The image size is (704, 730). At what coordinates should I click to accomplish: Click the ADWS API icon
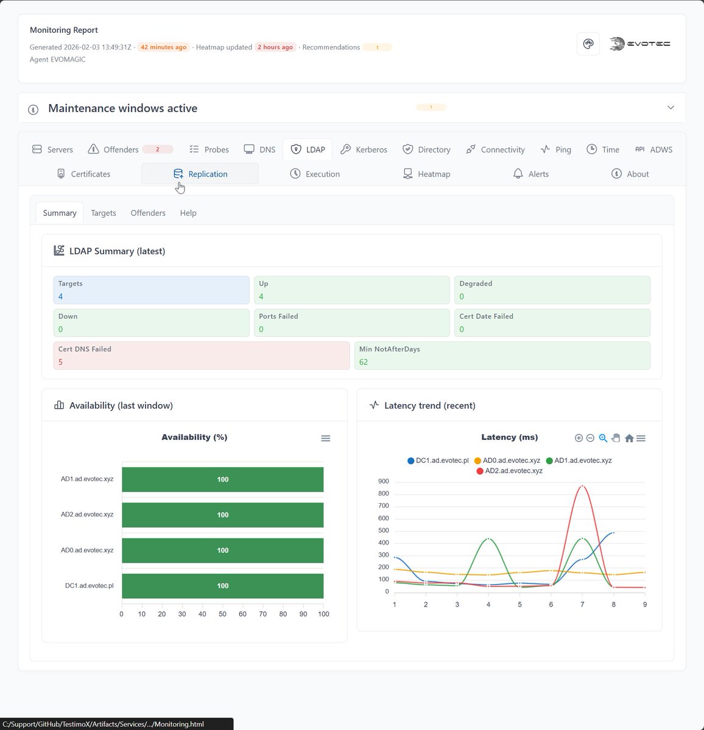click(x=639, y=149)
